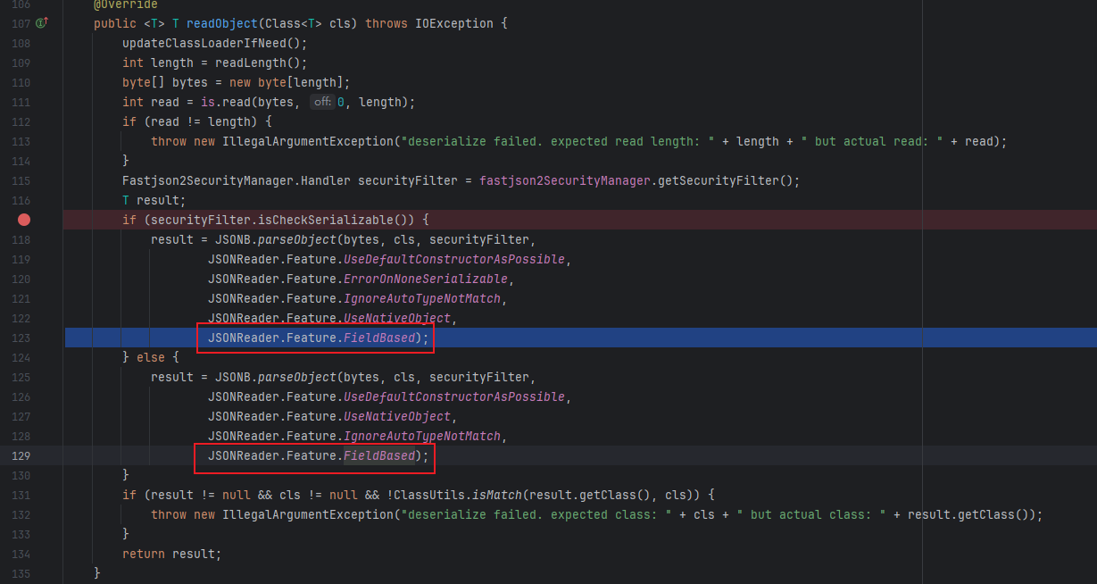Click FieldBased on highlighted line 123
Screen dimensions: 1097x584
point(378,338)
